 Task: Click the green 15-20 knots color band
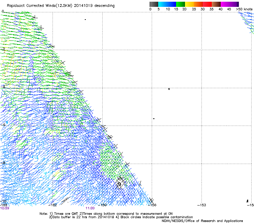[181, 4]
